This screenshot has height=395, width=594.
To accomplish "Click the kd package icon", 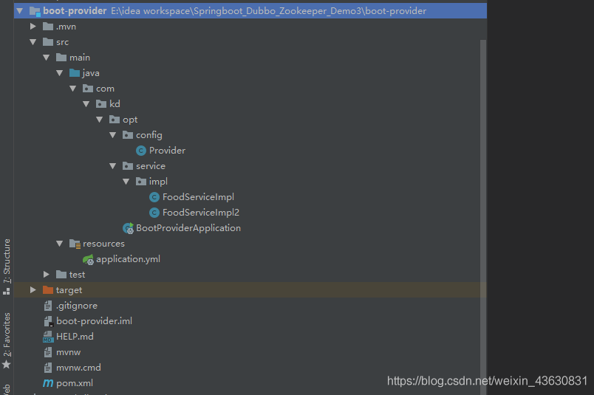I will pyautogui.click(x=101, y=104).
